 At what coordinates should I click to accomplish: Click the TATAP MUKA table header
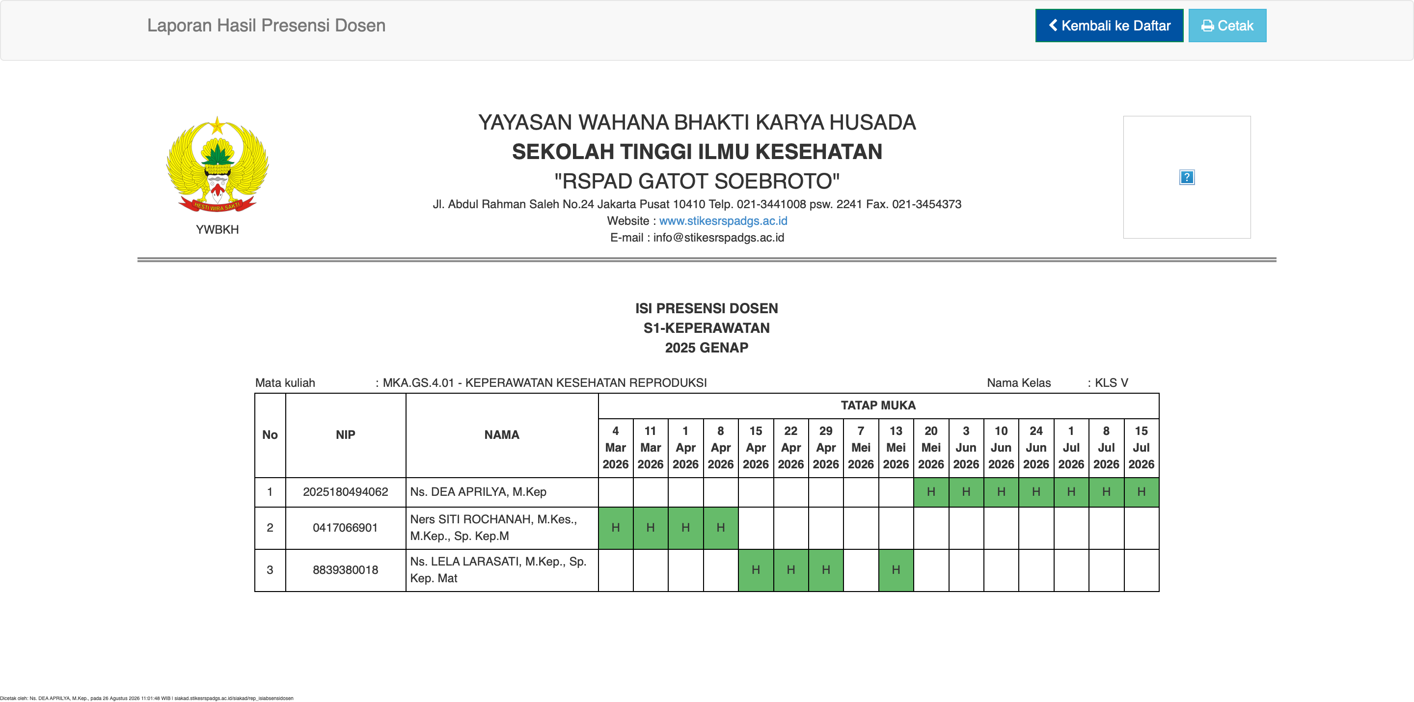point(878,405)
